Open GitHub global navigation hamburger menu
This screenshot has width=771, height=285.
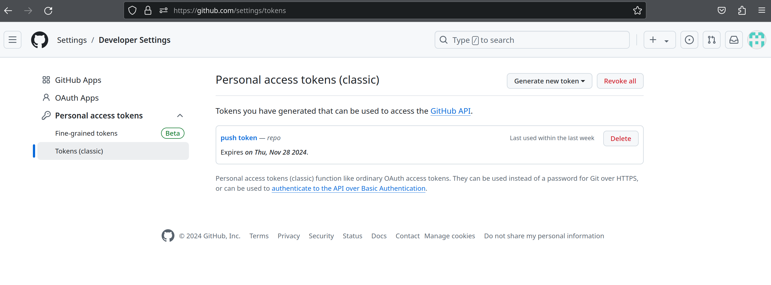13,40
